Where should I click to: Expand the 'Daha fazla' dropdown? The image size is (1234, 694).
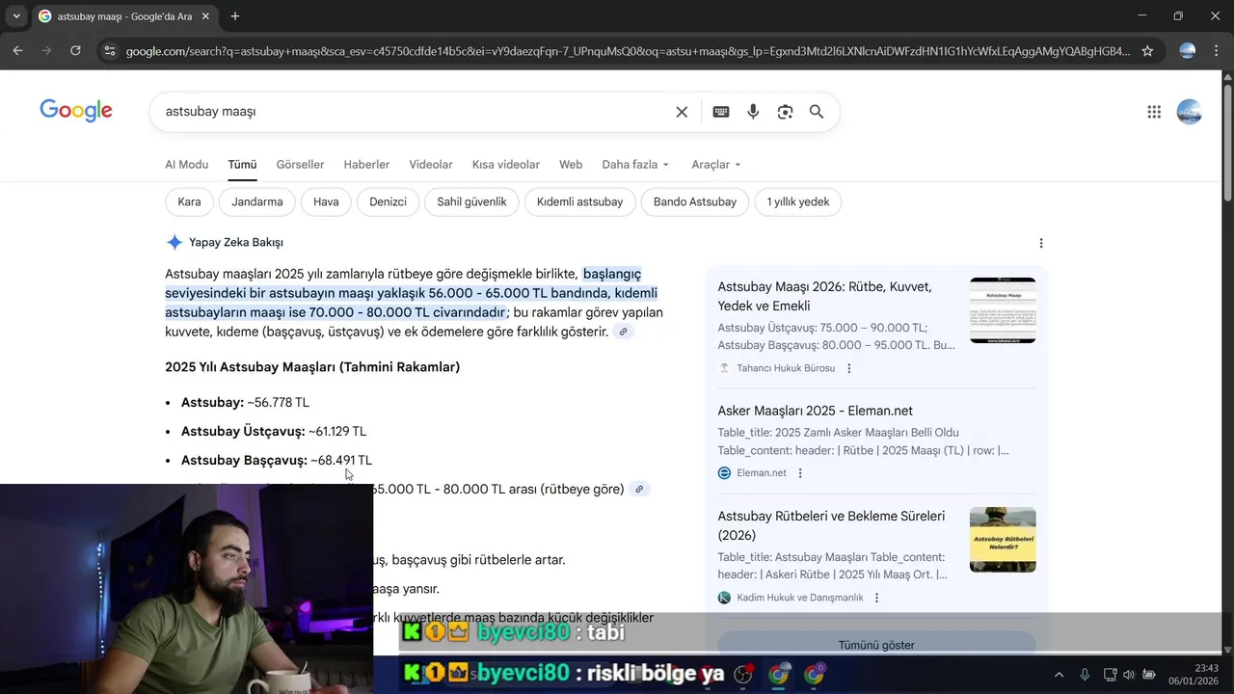click(635, 165)
